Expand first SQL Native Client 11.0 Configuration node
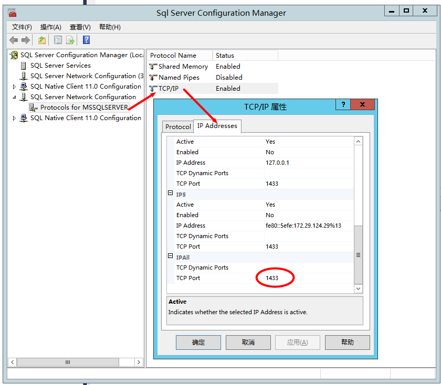 [15, 87]
